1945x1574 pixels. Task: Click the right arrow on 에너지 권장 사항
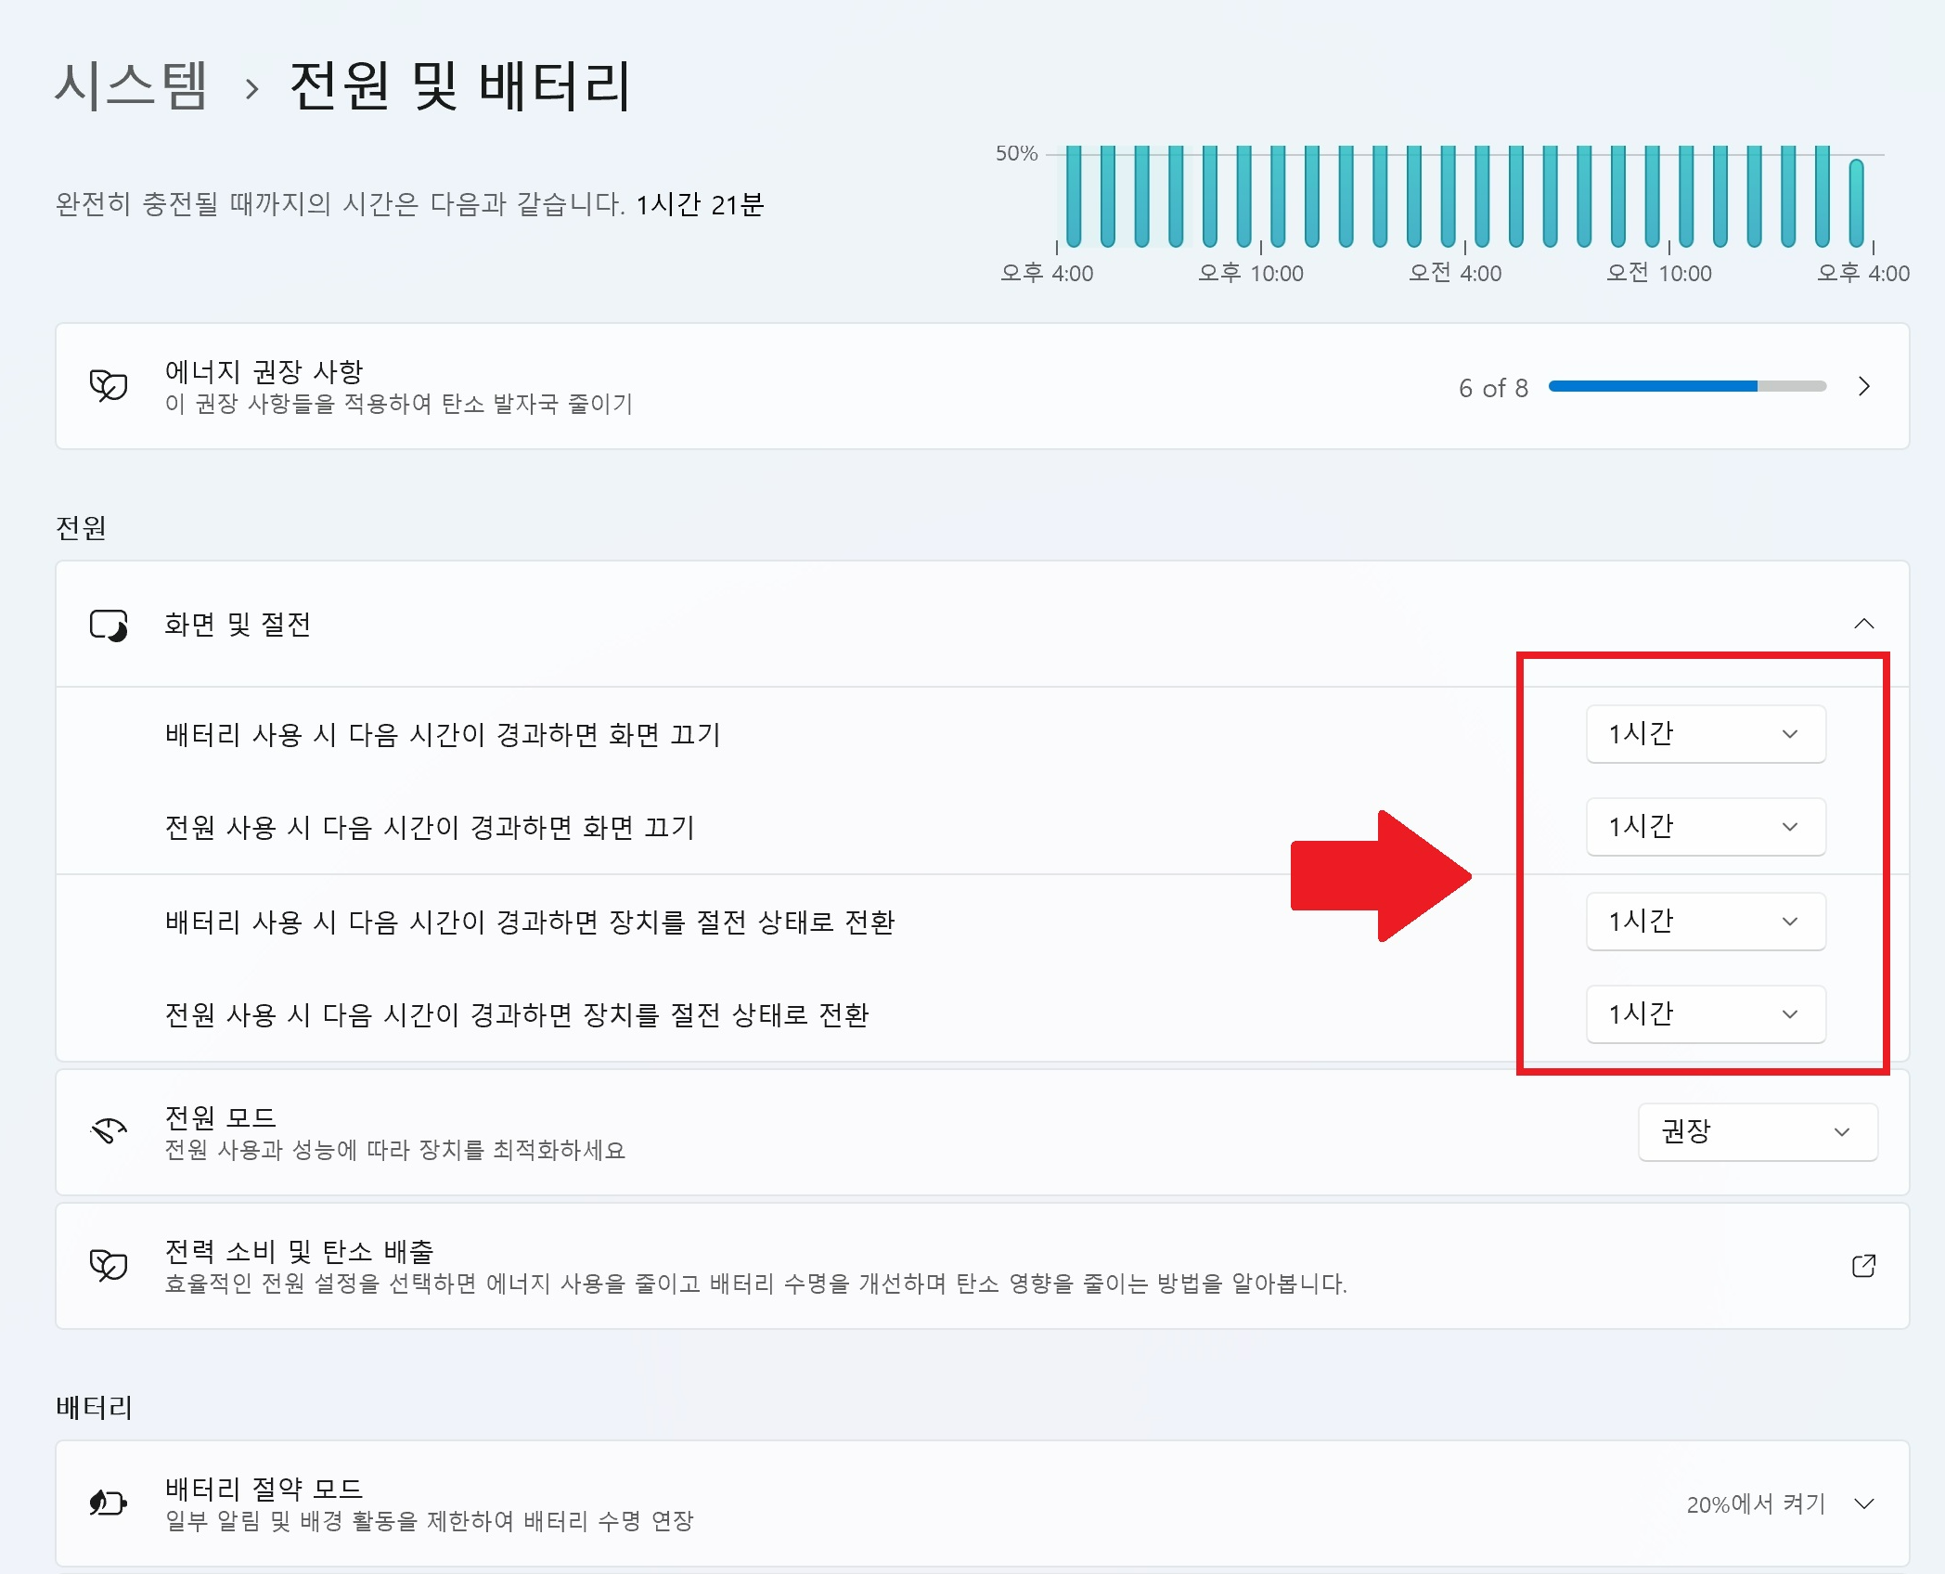pyautogui.click(x=1865, y=387)
